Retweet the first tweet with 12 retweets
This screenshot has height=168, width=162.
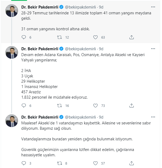(59, 37)
